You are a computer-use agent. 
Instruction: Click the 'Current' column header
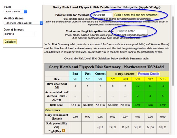click(100, 74)
